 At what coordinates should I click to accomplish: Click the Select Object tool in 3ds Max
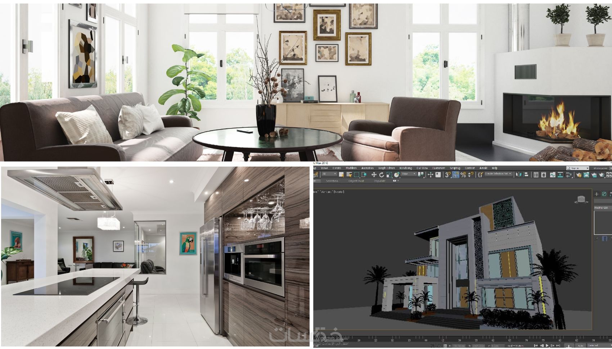click(342, 174)
